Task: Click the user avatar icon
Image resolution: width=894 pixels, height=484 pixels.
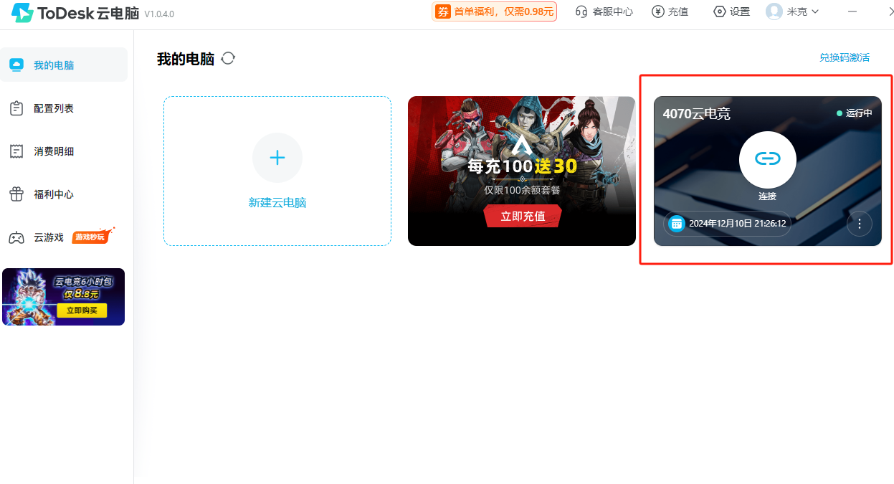Action: 774,11
